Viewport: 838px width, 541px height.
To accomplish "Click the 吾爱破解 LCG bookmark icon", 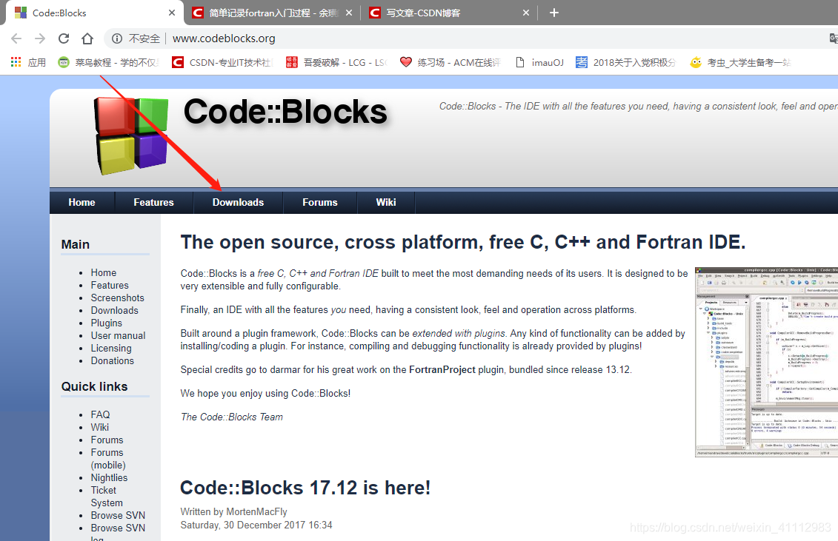I will [x=290, y=61].
